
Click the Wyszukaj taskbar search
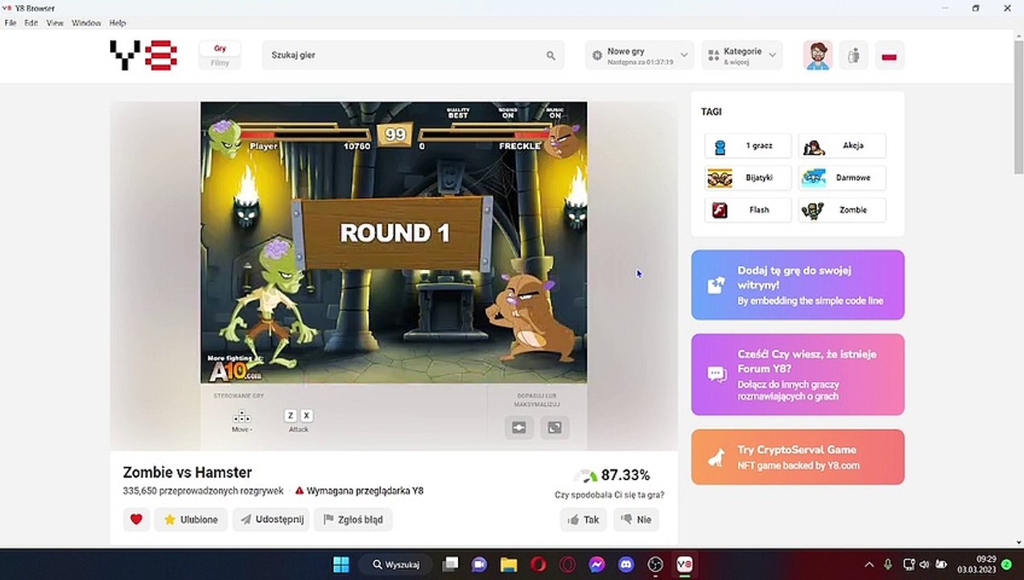point(398,564)
